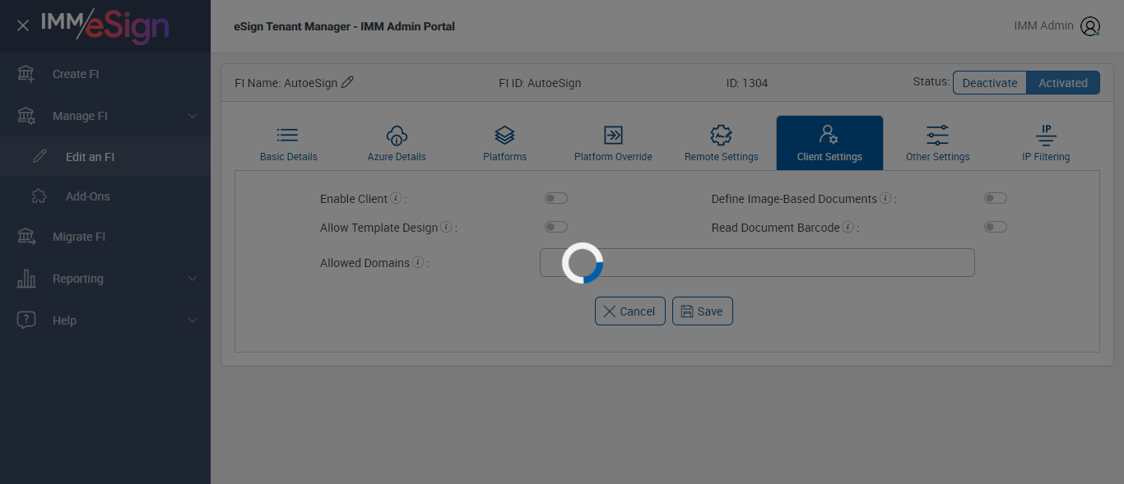The height and width of the screenshot is (484, 1124).
Task: Set status to Activated
Action: coord(1063,83)
